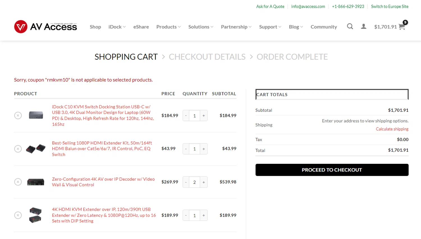The width and height of the screenshot is (421, 239).
Task: Go to Order Complete step
Action: coord(292,57)
